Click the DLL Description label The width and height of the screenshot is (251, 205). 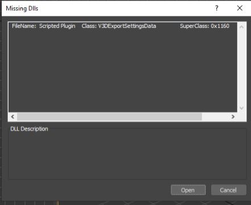point(29,129)
